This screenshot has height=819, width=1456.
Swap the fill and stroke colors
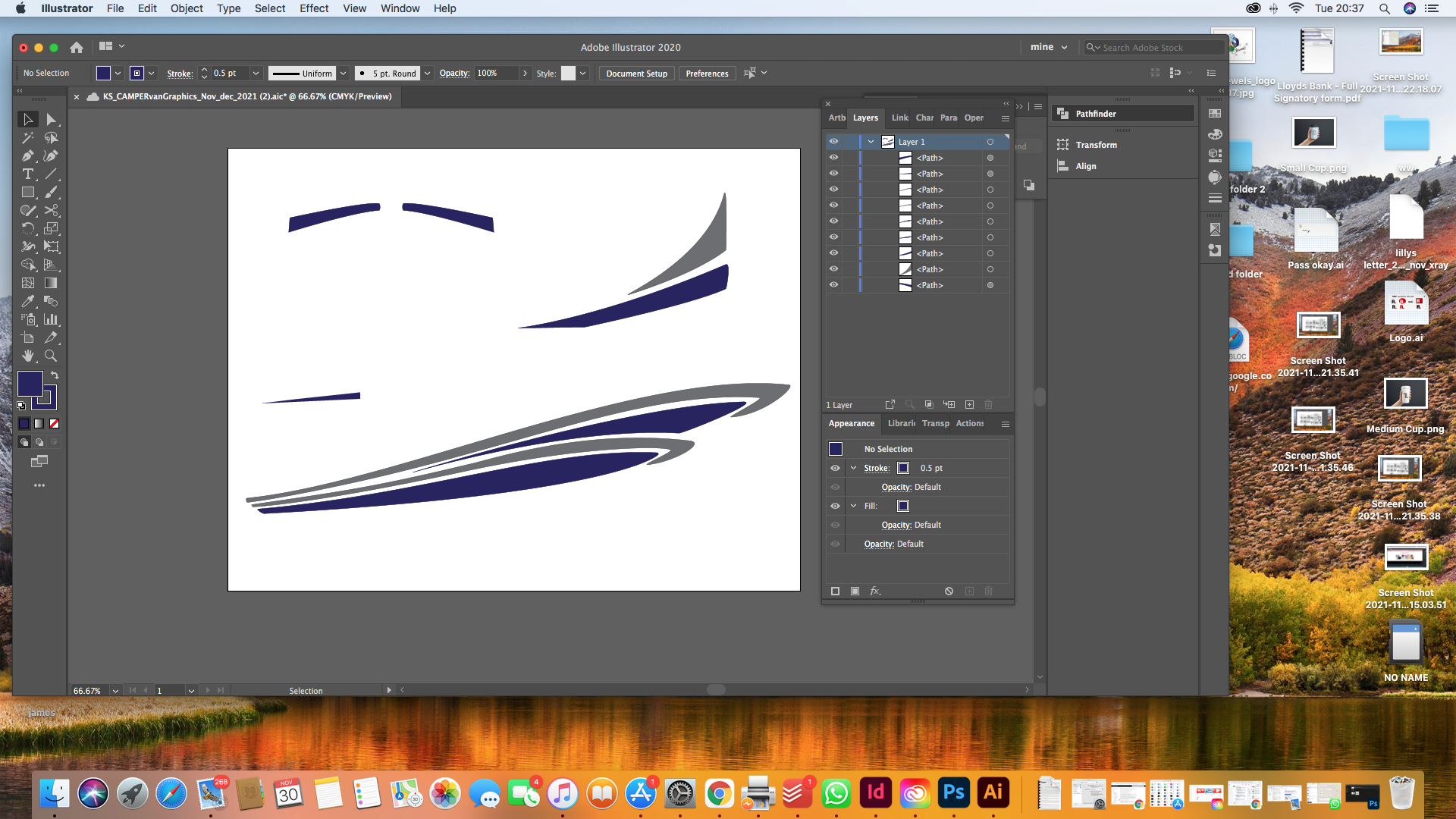point(55,375)
